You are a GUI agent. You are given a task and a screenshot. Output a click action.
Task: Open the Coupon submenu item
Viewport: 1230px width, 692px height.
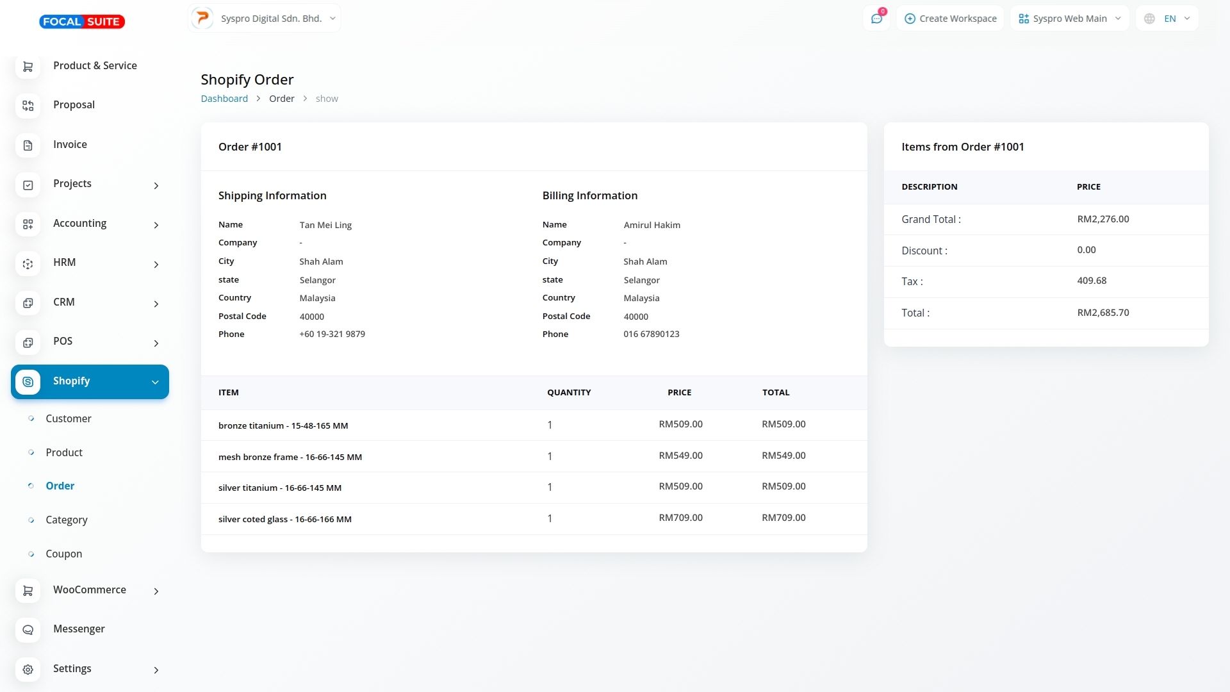click(63, 554)
